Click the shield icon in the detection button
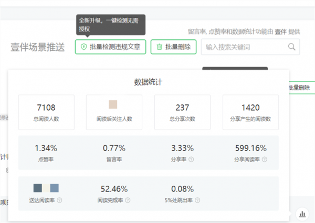 [x=83, y=47]
